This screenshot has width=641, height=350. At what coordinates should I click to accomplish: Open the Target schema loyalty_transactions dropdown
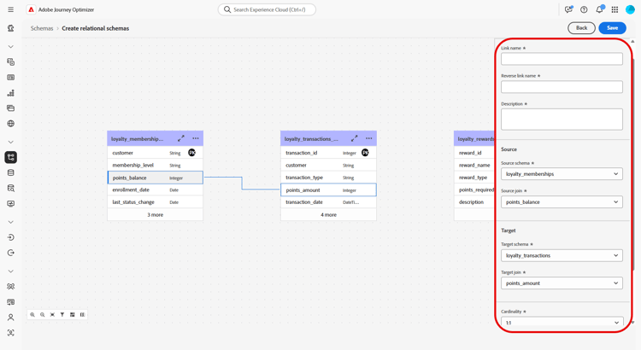coord(562,255)
